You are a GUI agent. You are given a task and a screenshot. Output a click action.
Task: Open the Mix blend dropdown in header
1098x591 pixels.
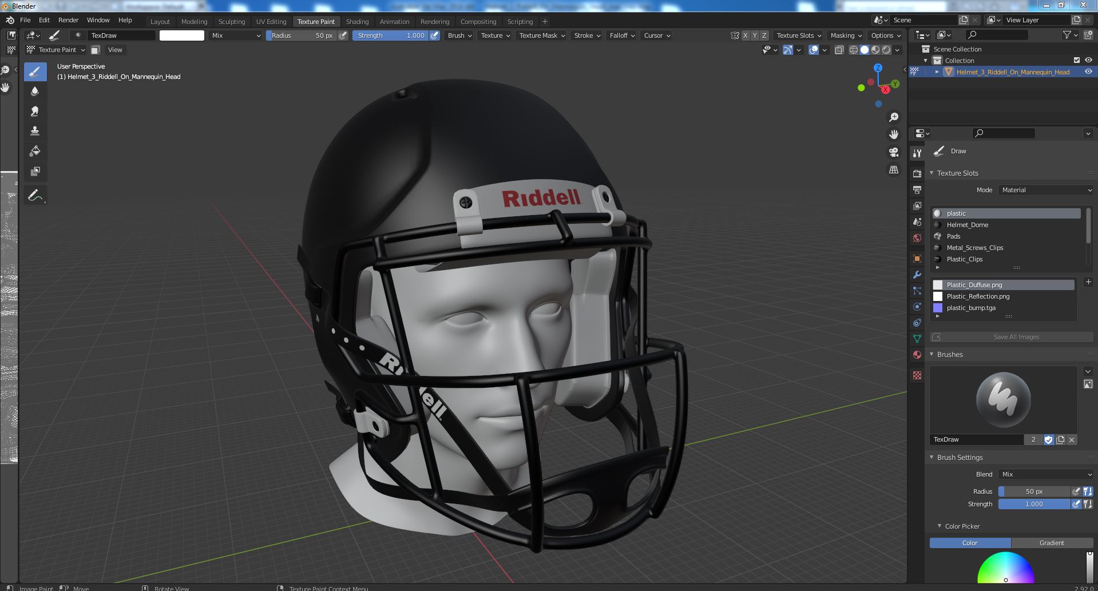(x=235, y=35)
